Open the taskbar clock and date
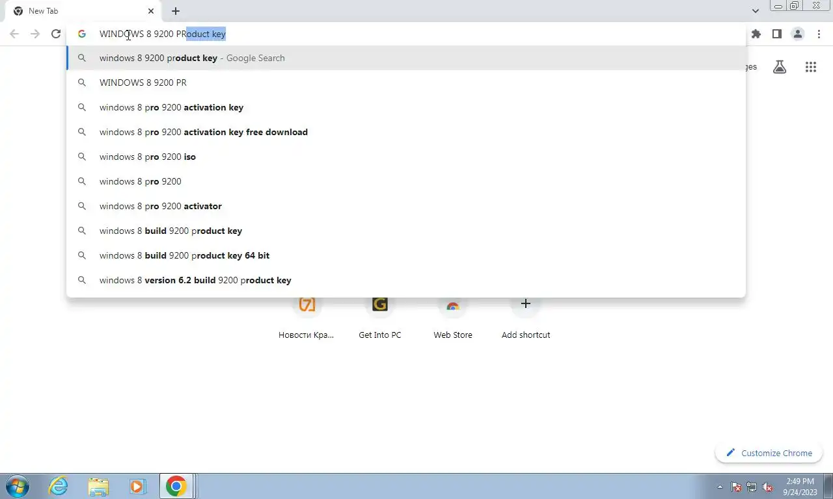Image resolution: width=833 pixels, height=499 pixels. tap(800, 487)
